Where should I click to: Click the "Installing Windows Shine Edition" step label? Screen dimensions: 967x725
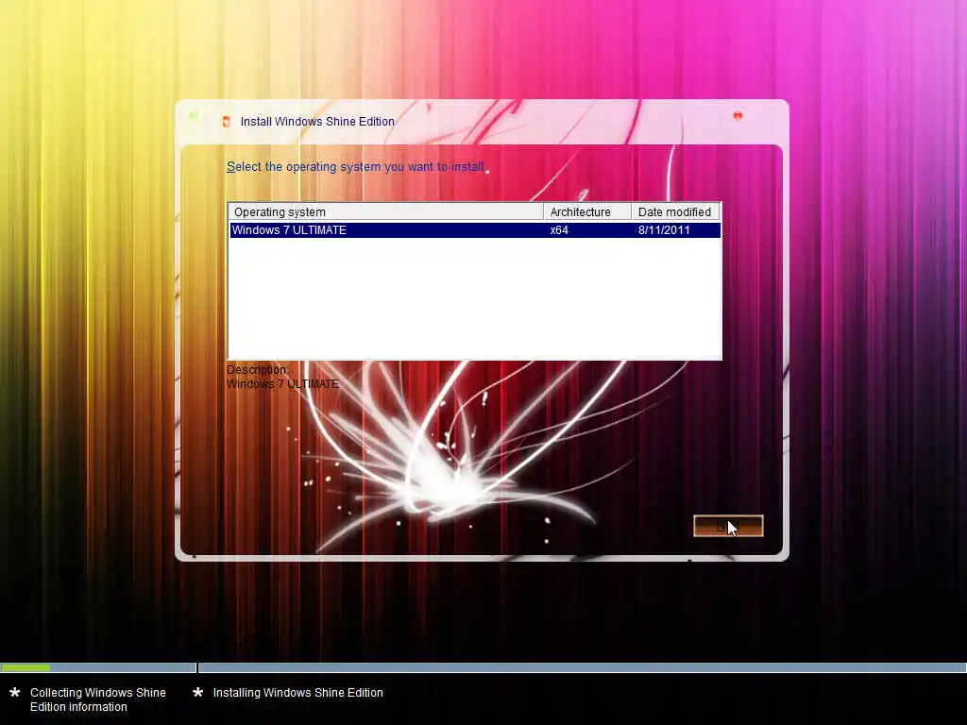tap(297, 693)
